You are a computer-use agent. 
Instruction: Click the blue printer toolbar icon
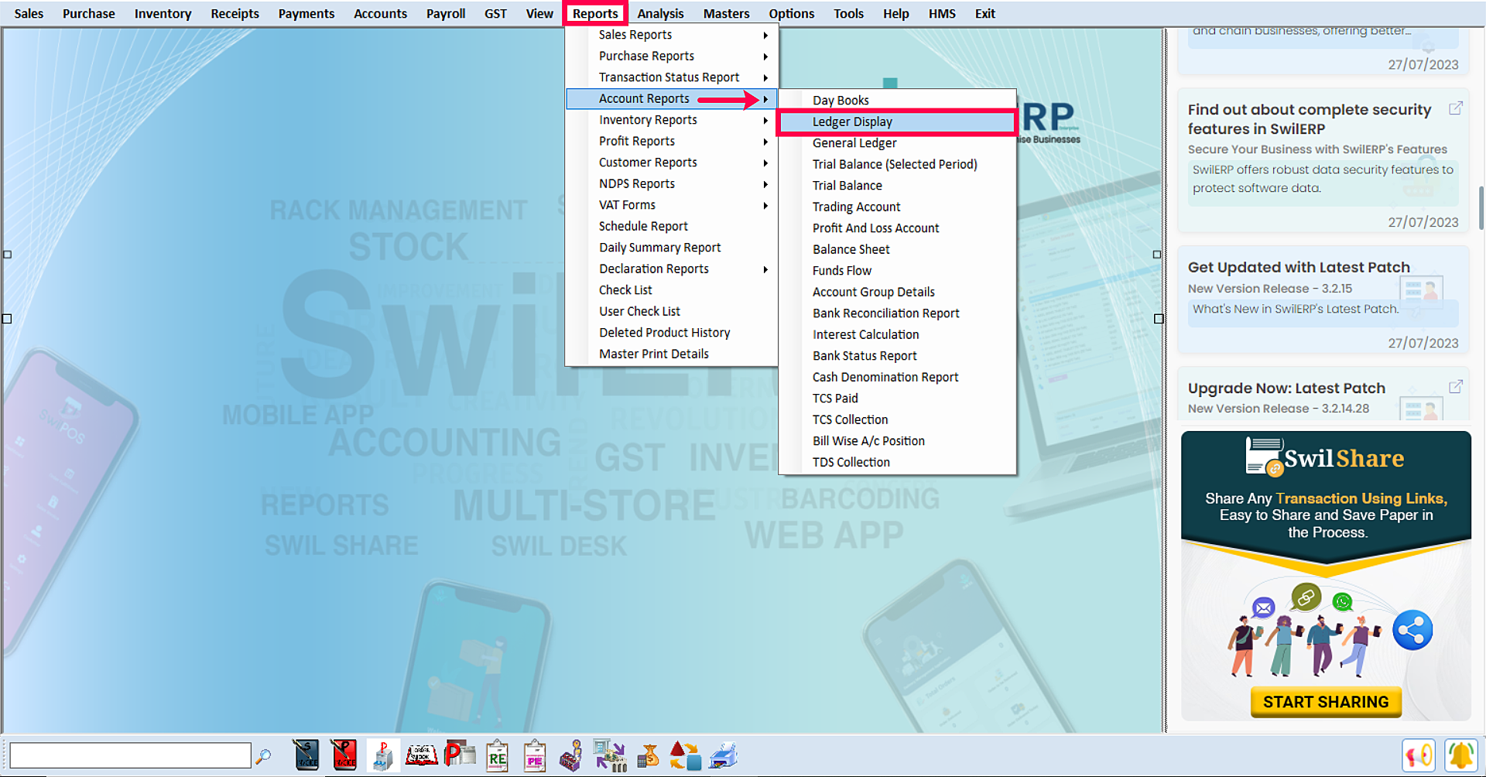(x=724, y=755)
